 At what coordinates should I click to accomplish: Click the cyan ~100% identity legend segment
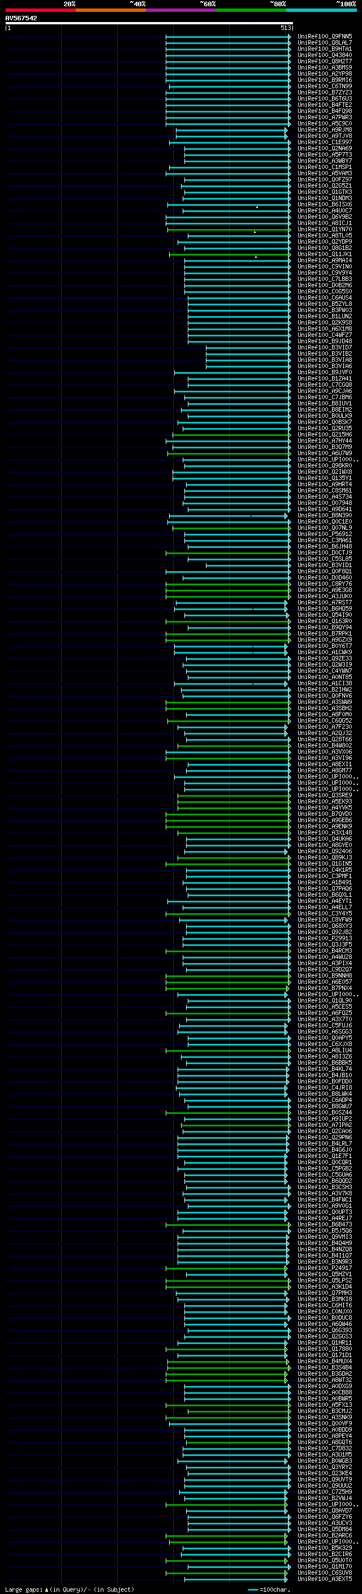[x=321, y=10]
